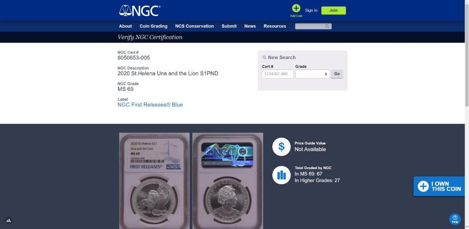Open the Resources menu
This screenshot has width=469, height=229.
click(274, 26)
